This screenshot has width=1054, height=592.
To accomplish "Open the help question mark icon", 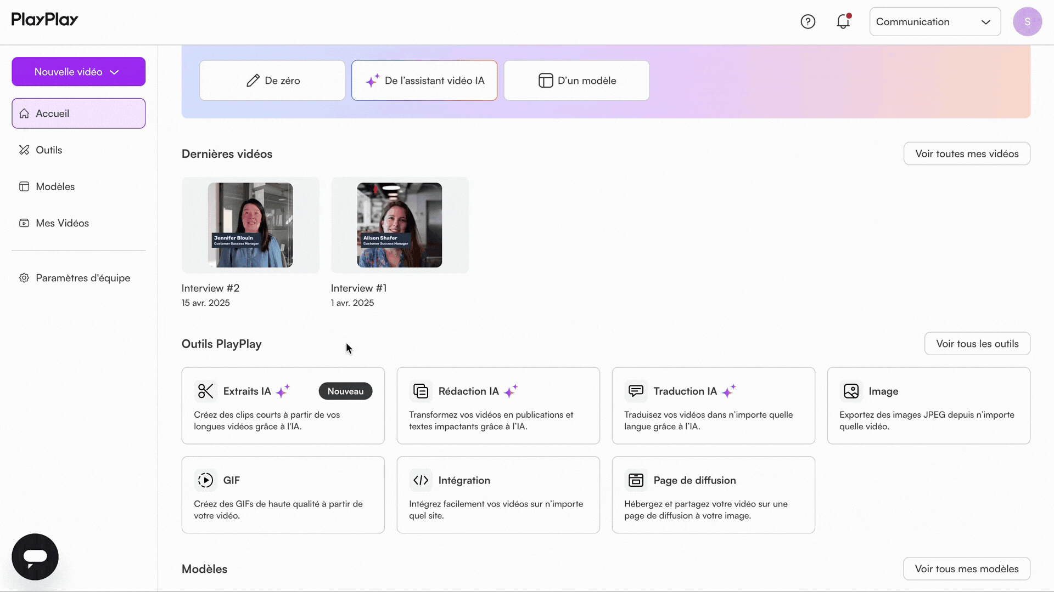I will [x=808, y=22].
